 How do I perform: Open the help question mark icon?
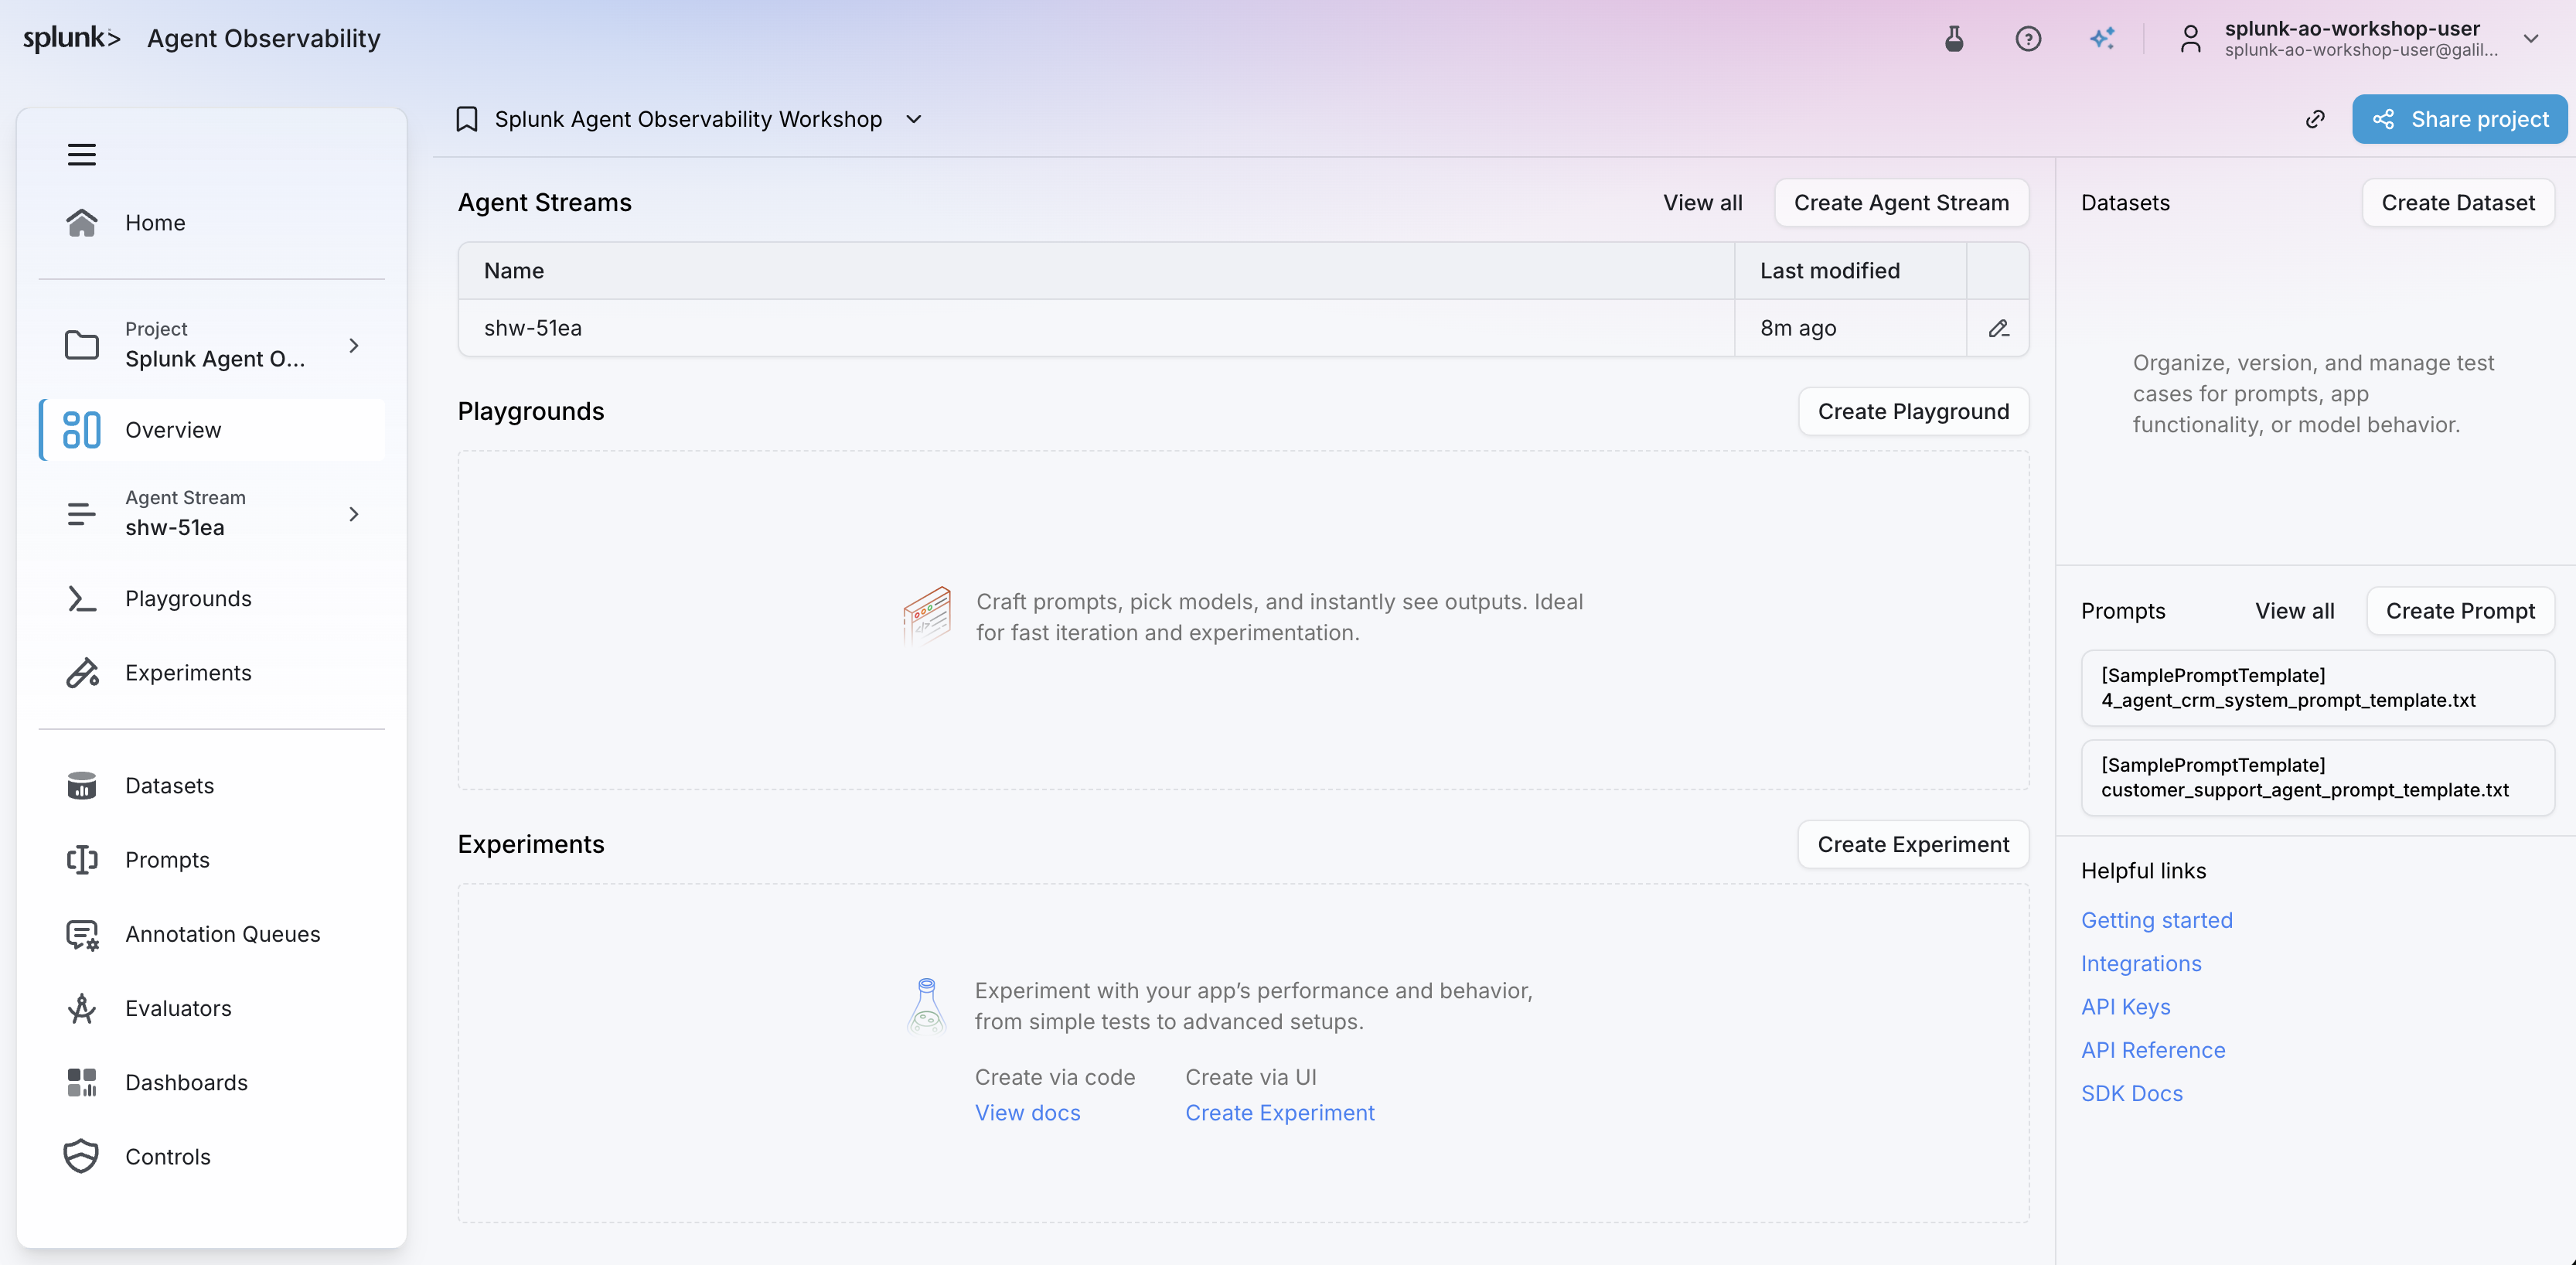click(x=2028, y=39)
